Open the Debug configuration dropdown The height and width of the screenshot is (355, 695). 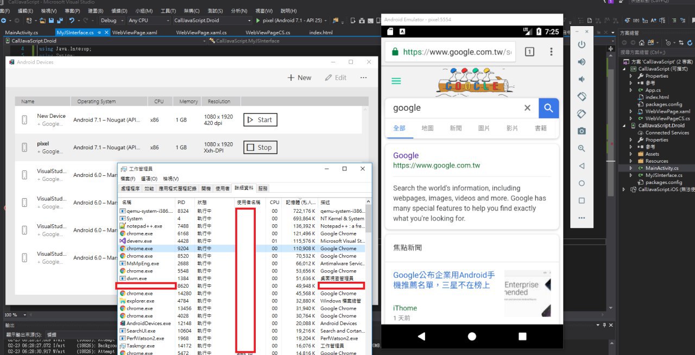tap(112, 21)
